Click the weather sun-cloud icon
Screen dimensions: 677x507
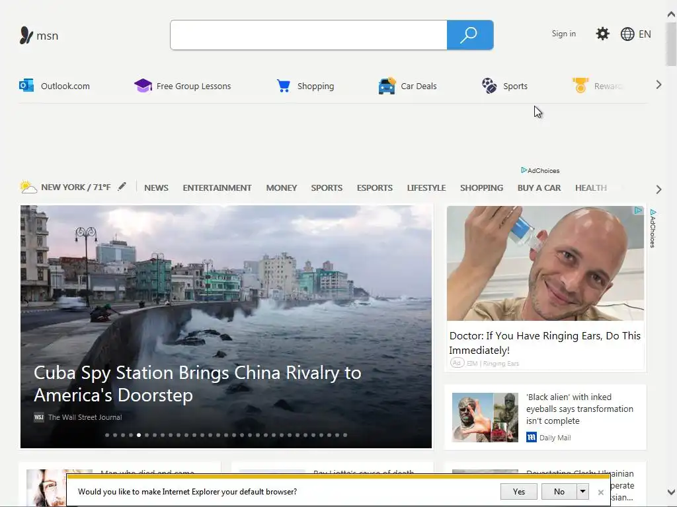(x=28, y=187)
